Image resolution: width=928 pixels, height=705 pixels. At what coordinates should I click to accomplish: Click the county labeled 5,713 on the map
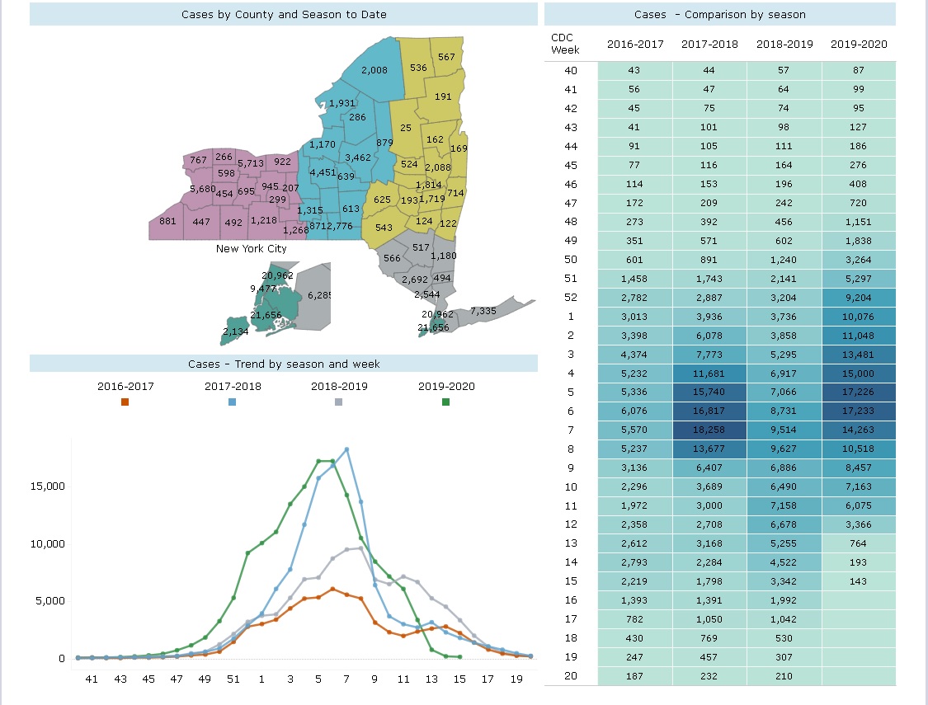(x=250, y=162)
